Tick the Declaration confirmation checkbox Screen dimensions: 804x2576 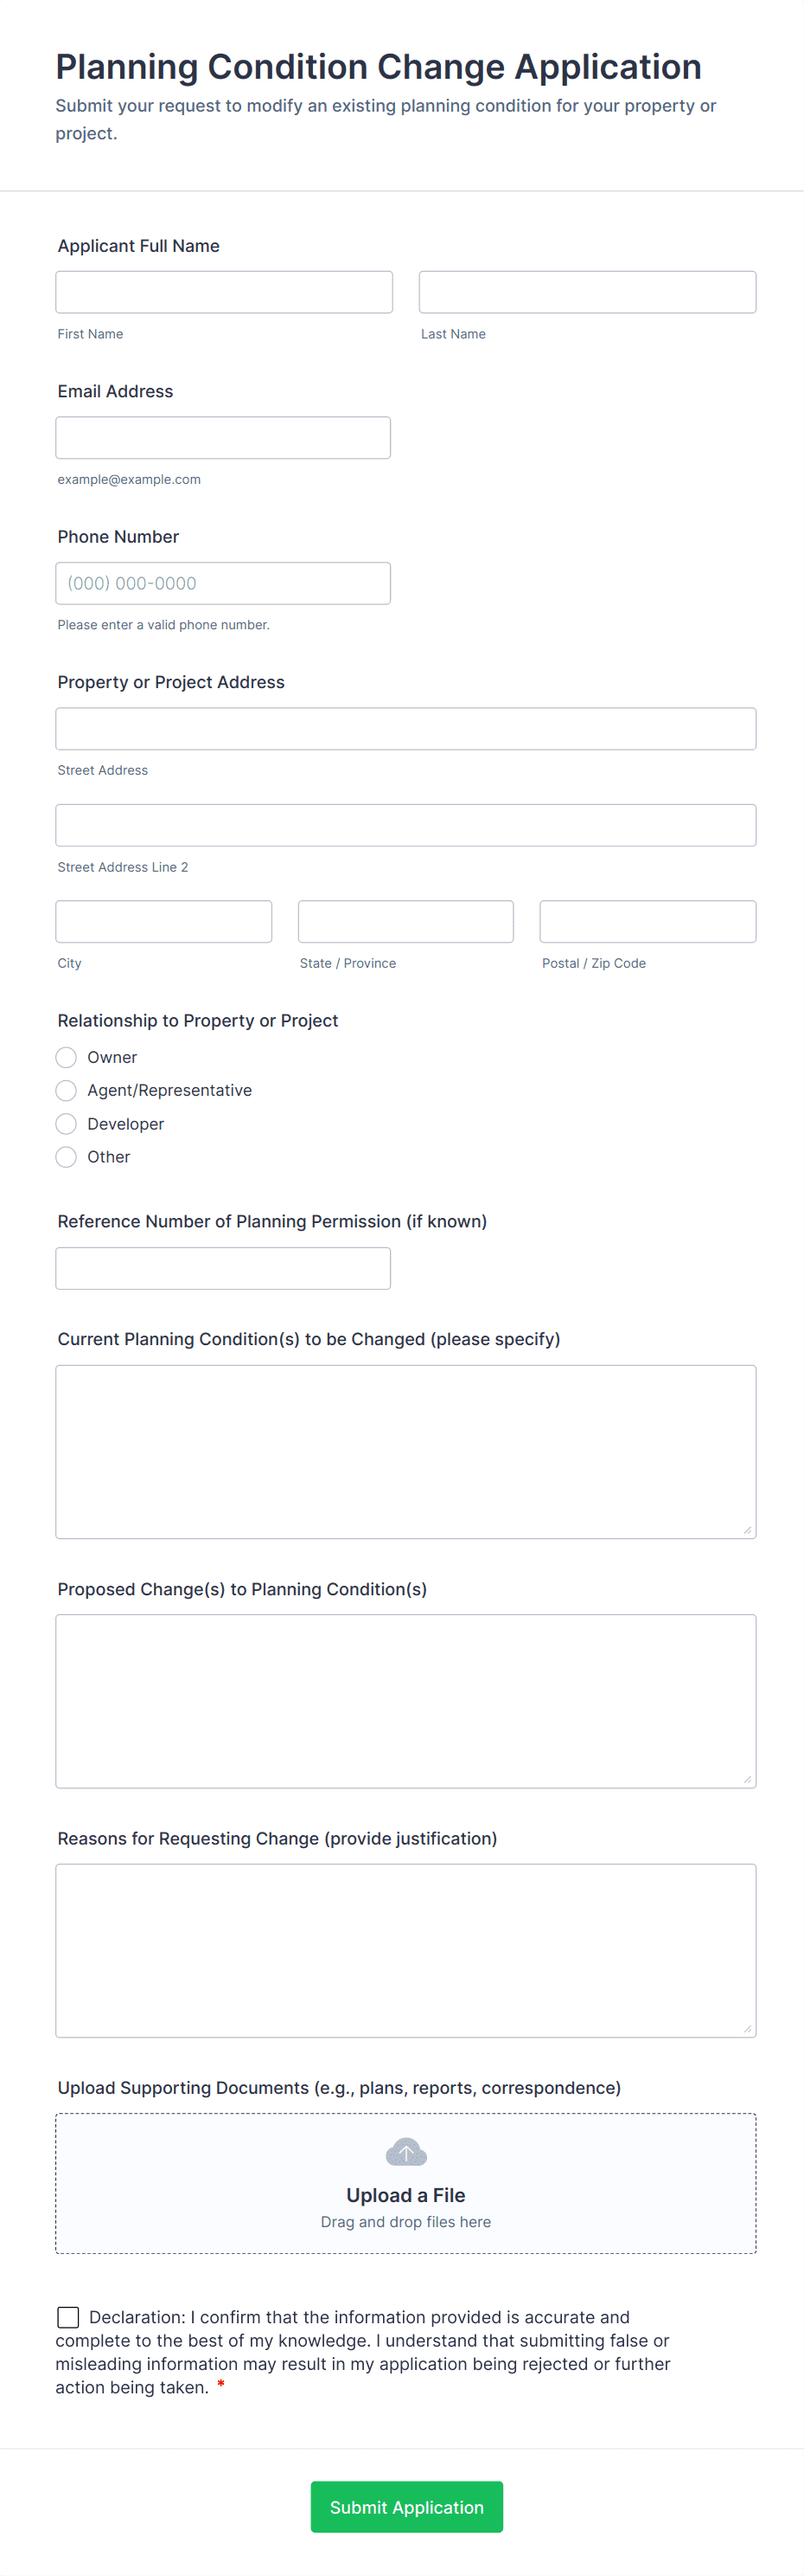(69, 2316)
